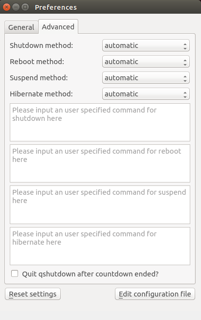Click the Reboot method dropdown arrows
Image resolution: width=201 pixels, height=320 pixels.
(x=185, y=62)
